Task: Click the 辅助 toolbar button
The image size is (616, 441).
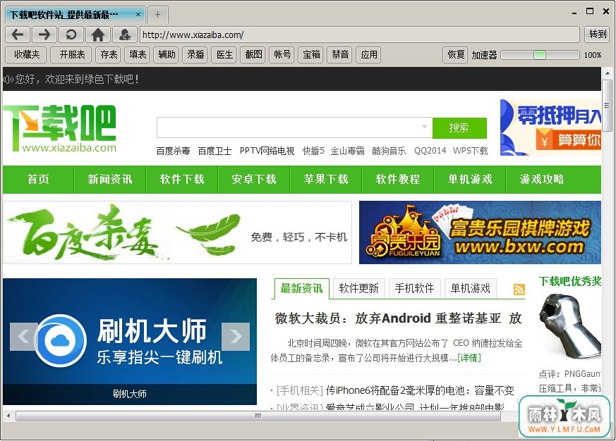Action: 167,54
